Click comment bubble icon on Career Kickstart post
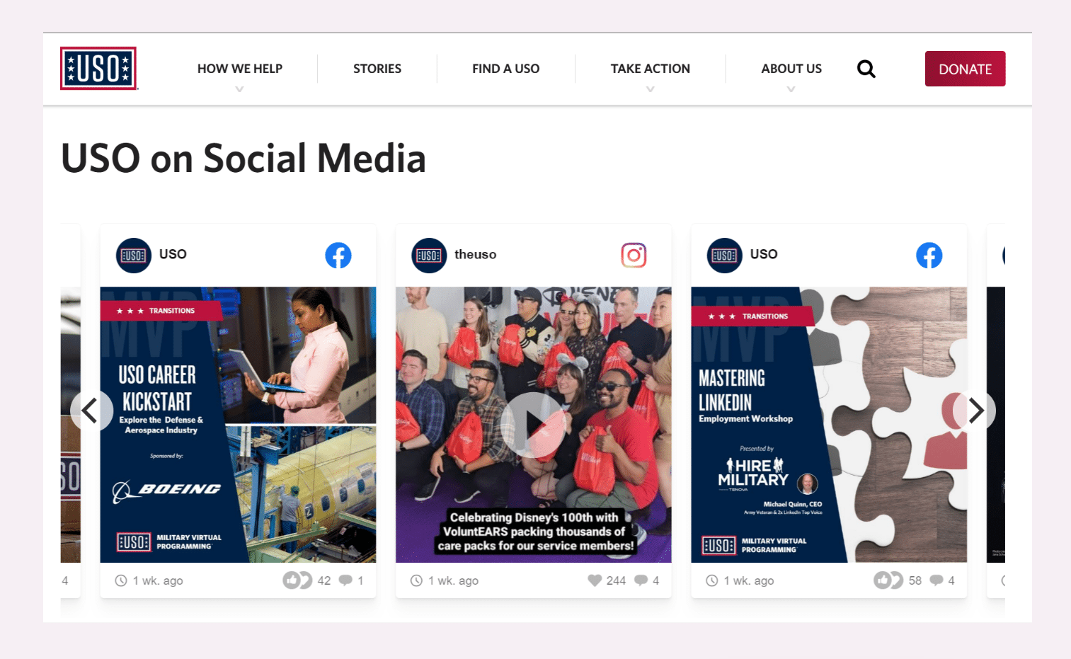The height and width of the screenshot is (659, 1071). coord(345,580)
